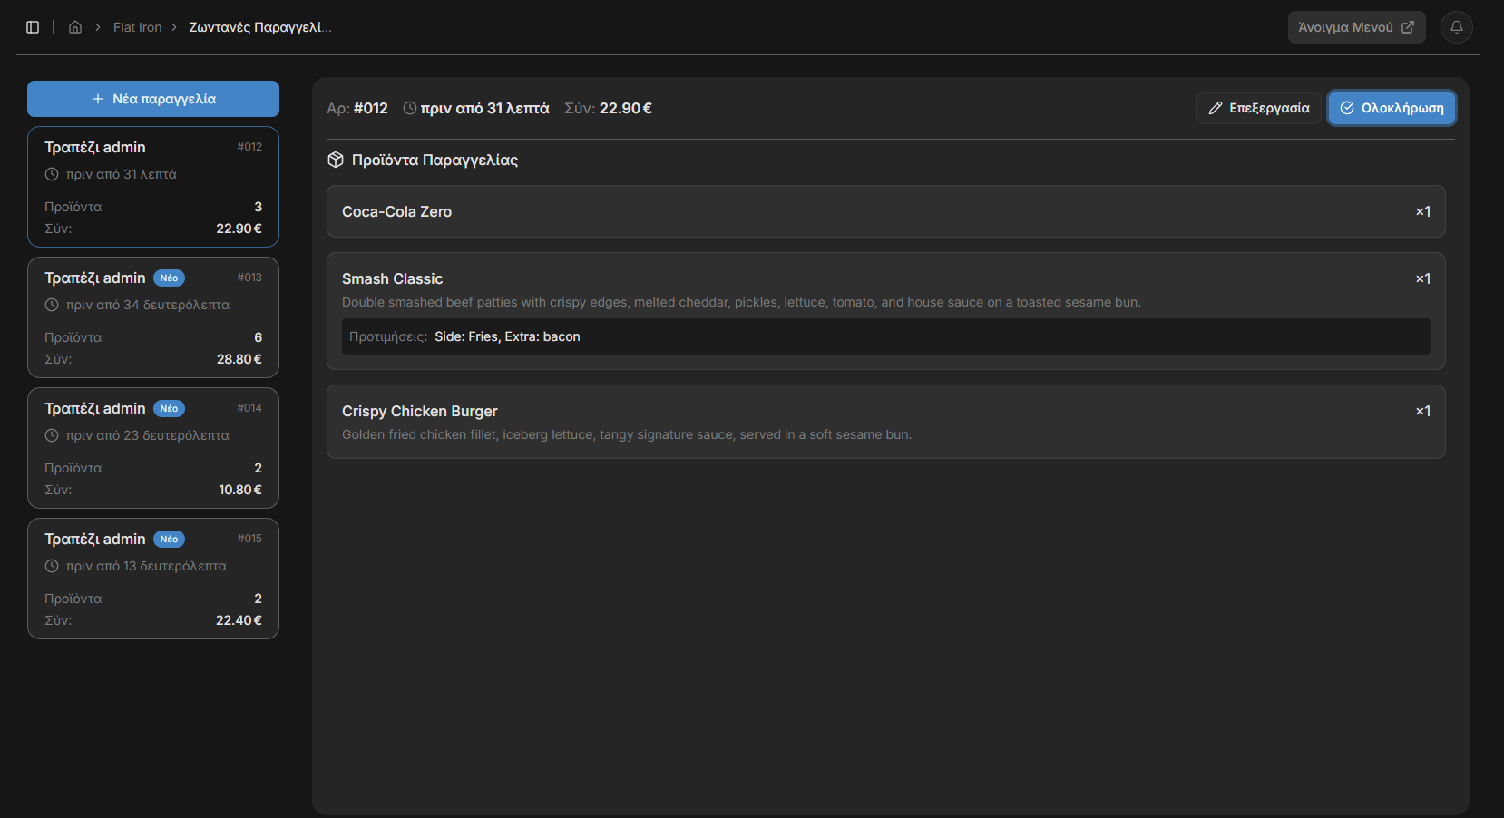
Task: Click clock icon on order #012 card
Action: coord(52,174)
